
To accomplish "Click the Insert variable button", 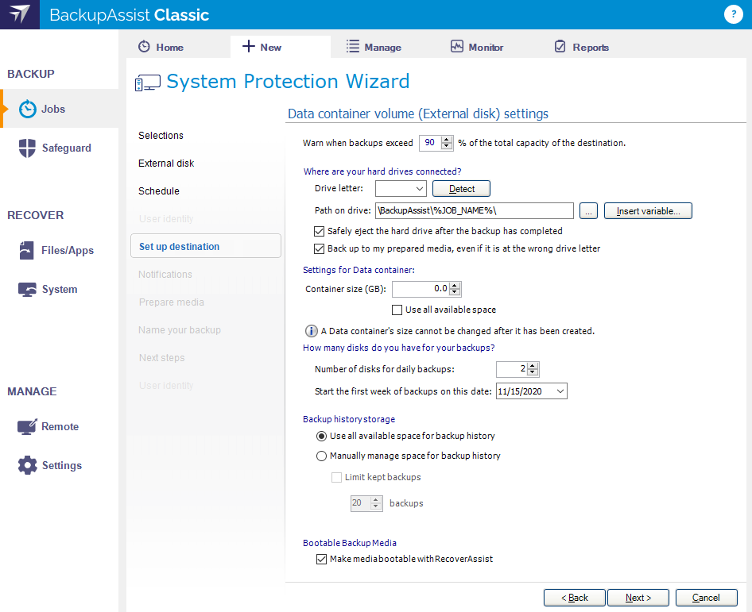I will (648, 210).
